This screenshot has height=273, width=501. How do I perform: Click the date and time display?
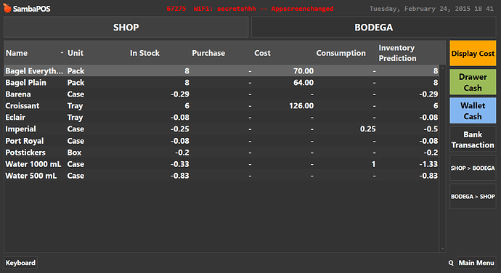click(431, 9)
